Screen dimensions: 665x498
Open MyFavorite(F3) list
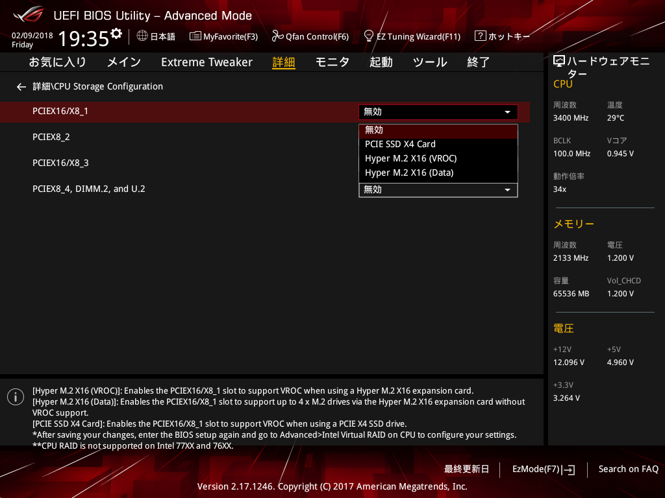[223, 36]
